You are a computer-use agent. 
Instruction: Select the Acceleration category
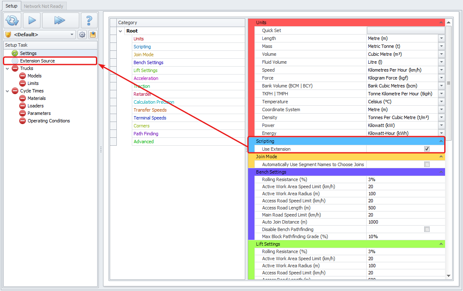pyautogui.click(x=146, y=78)
